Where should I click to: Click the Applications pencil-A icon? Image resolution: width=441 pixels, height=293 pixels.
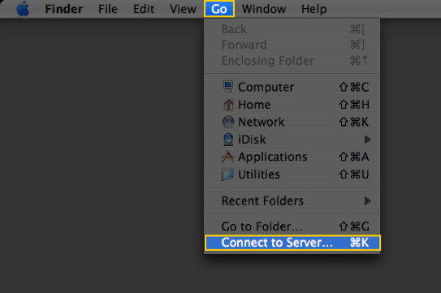coord(227,157)
